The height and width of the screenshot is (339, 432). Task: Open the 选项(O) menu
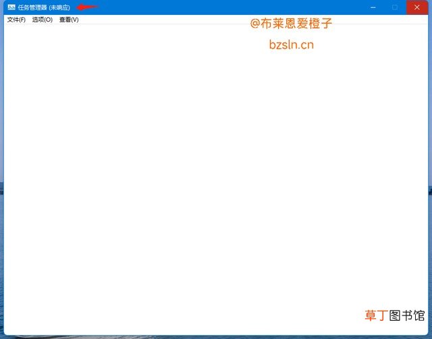point(42,20)
